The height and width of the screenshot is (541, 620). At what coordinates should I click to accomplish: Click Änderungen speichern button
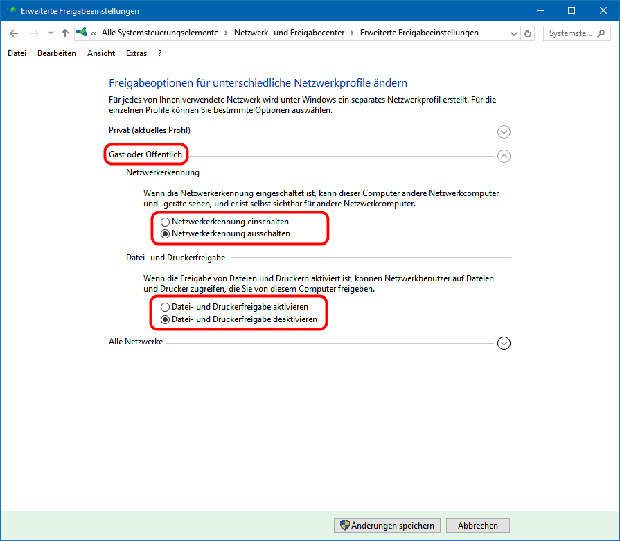click(x=387, y=526)
